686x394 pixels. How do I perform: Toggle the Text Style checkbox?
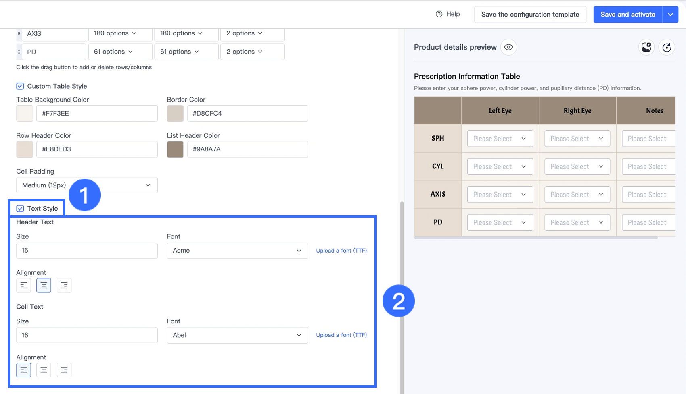tap(20, 208)
